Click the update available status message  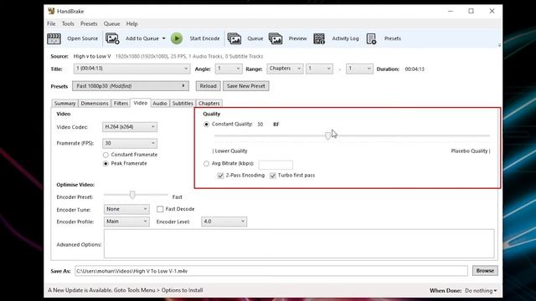tap(126, 290)
